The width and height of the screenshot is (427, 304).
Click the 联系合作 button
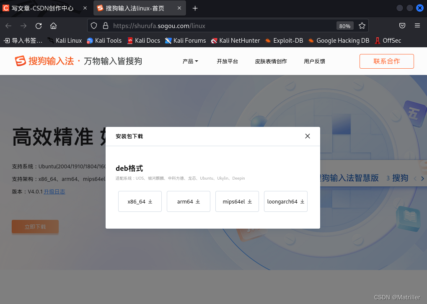tap(387, 61)
